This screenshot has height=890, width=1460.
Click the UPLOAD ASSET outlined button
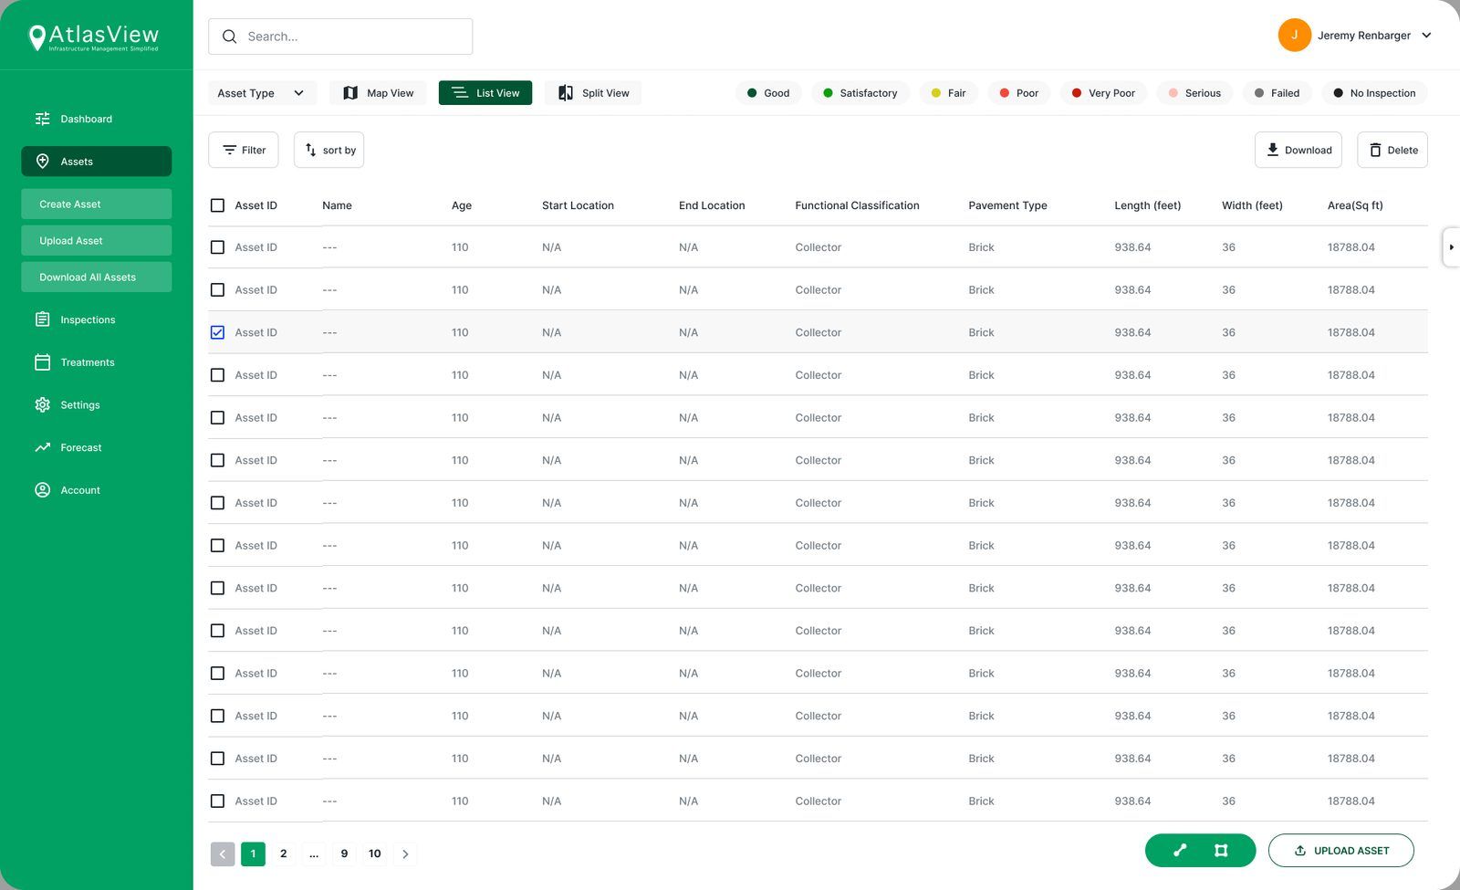pos(1341,851)
